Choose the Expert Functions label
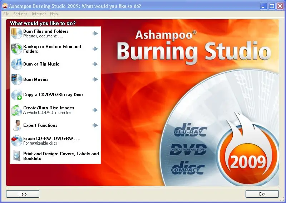 [40, 125]
